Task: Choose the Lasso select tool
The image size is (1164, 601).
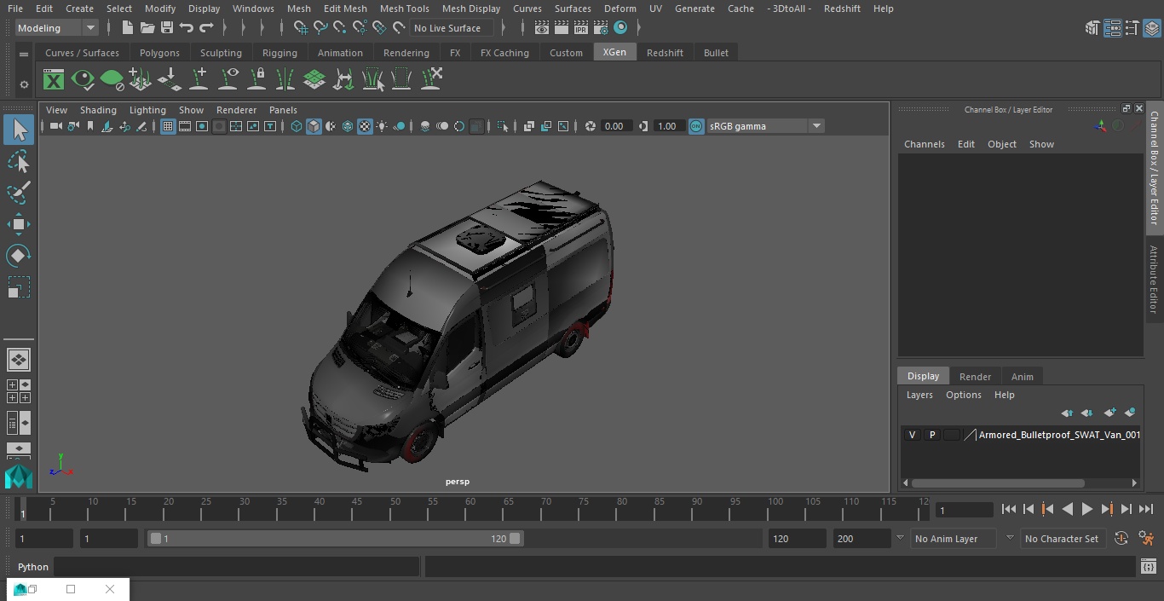Action: pyautogui.click(x=18, y=162)
